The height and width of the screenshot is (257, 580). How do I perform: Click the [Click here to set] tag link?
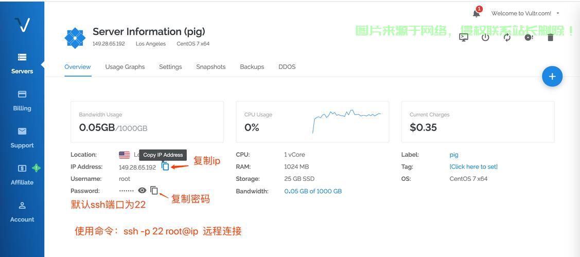(x=473, y=167)
